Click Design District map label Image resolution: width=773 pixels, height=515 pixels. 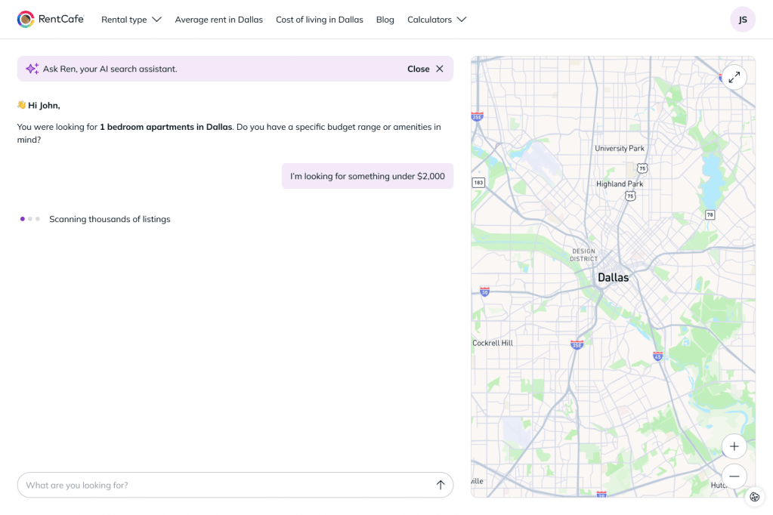[583, 254]
